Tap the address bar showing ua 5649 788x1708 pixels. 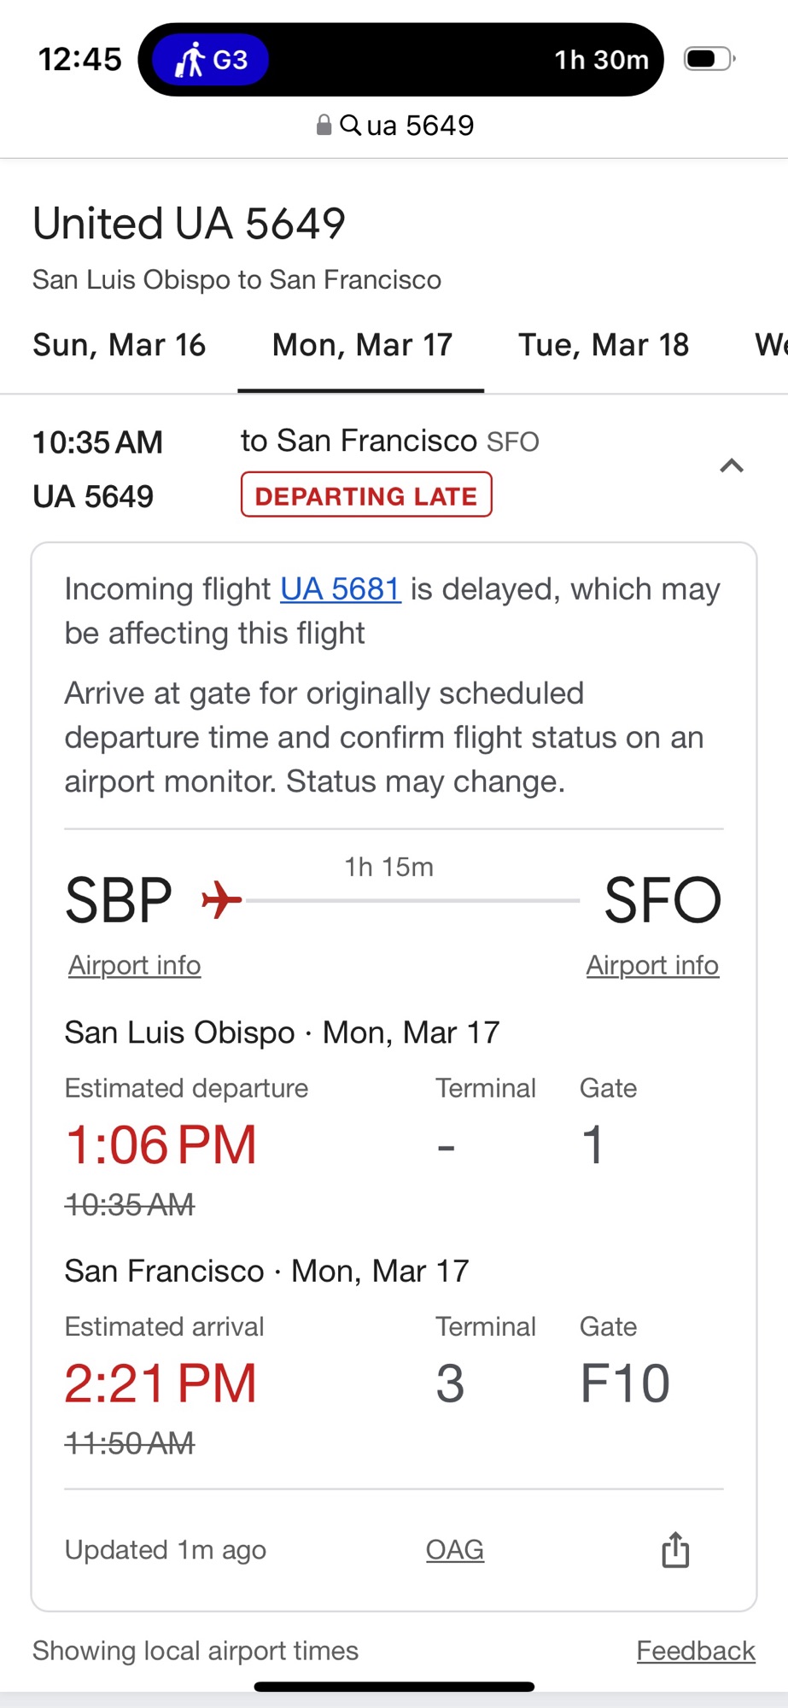(419, 126)
